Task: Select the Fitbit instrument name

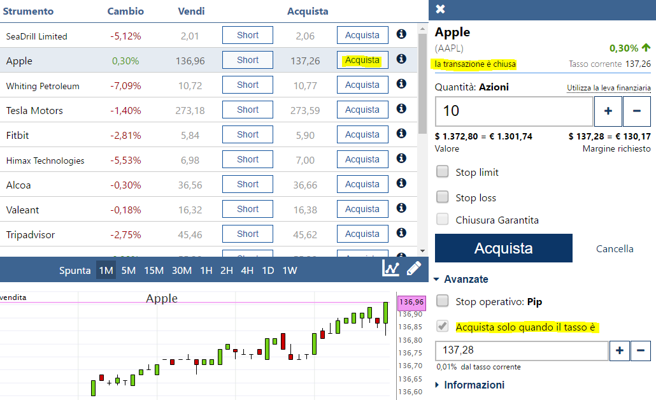Action: [x=18, y=136]
